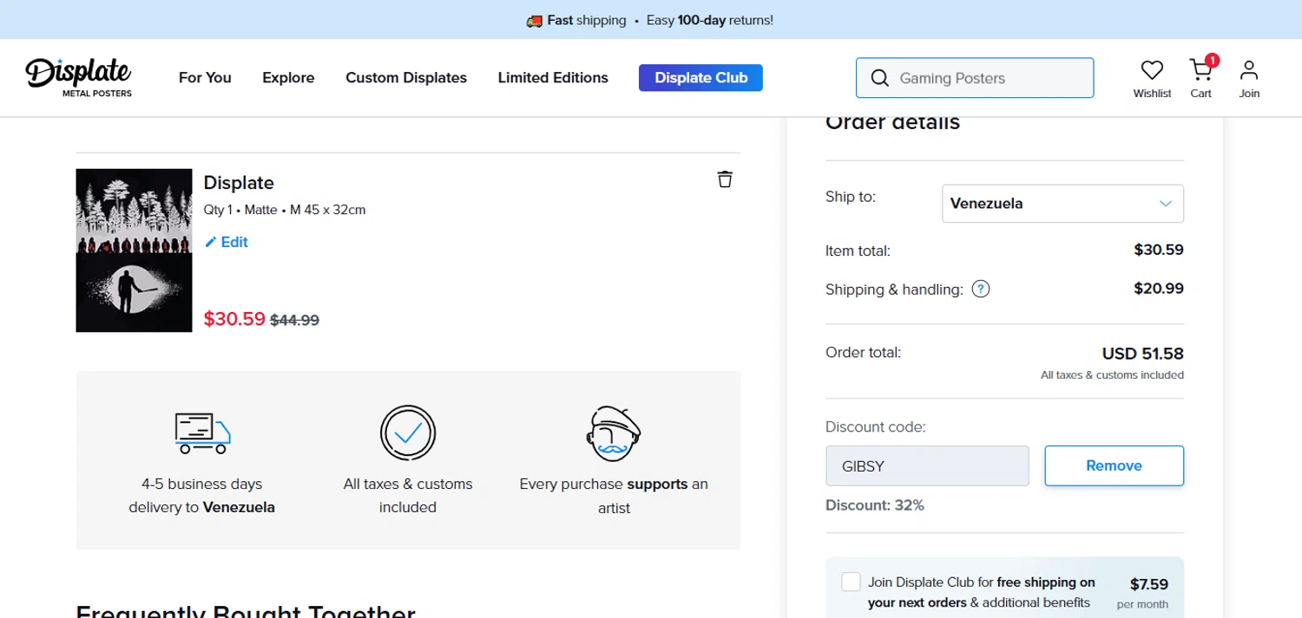Remove the GIBSY discount code
This screenshot has height=618, width=1302.
click(x=1114, y=465)
